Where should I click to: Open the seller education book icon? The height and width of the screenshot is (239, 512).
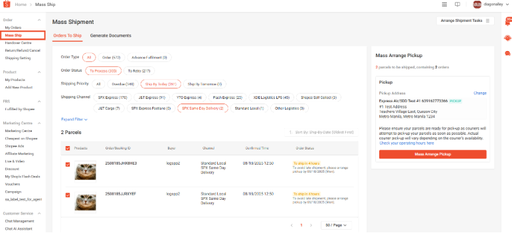click(458, 5)
